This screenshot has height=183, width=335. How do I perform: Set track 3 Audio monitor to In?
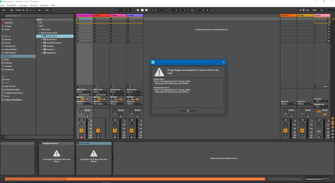point(112,99)
